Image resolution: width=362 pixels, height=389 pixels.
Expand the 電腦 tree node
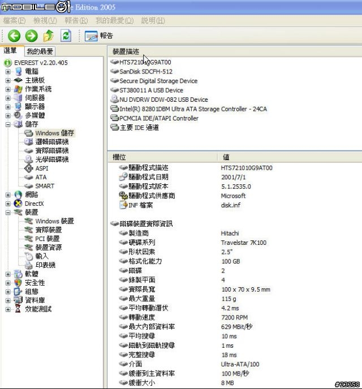pos(8,72)
